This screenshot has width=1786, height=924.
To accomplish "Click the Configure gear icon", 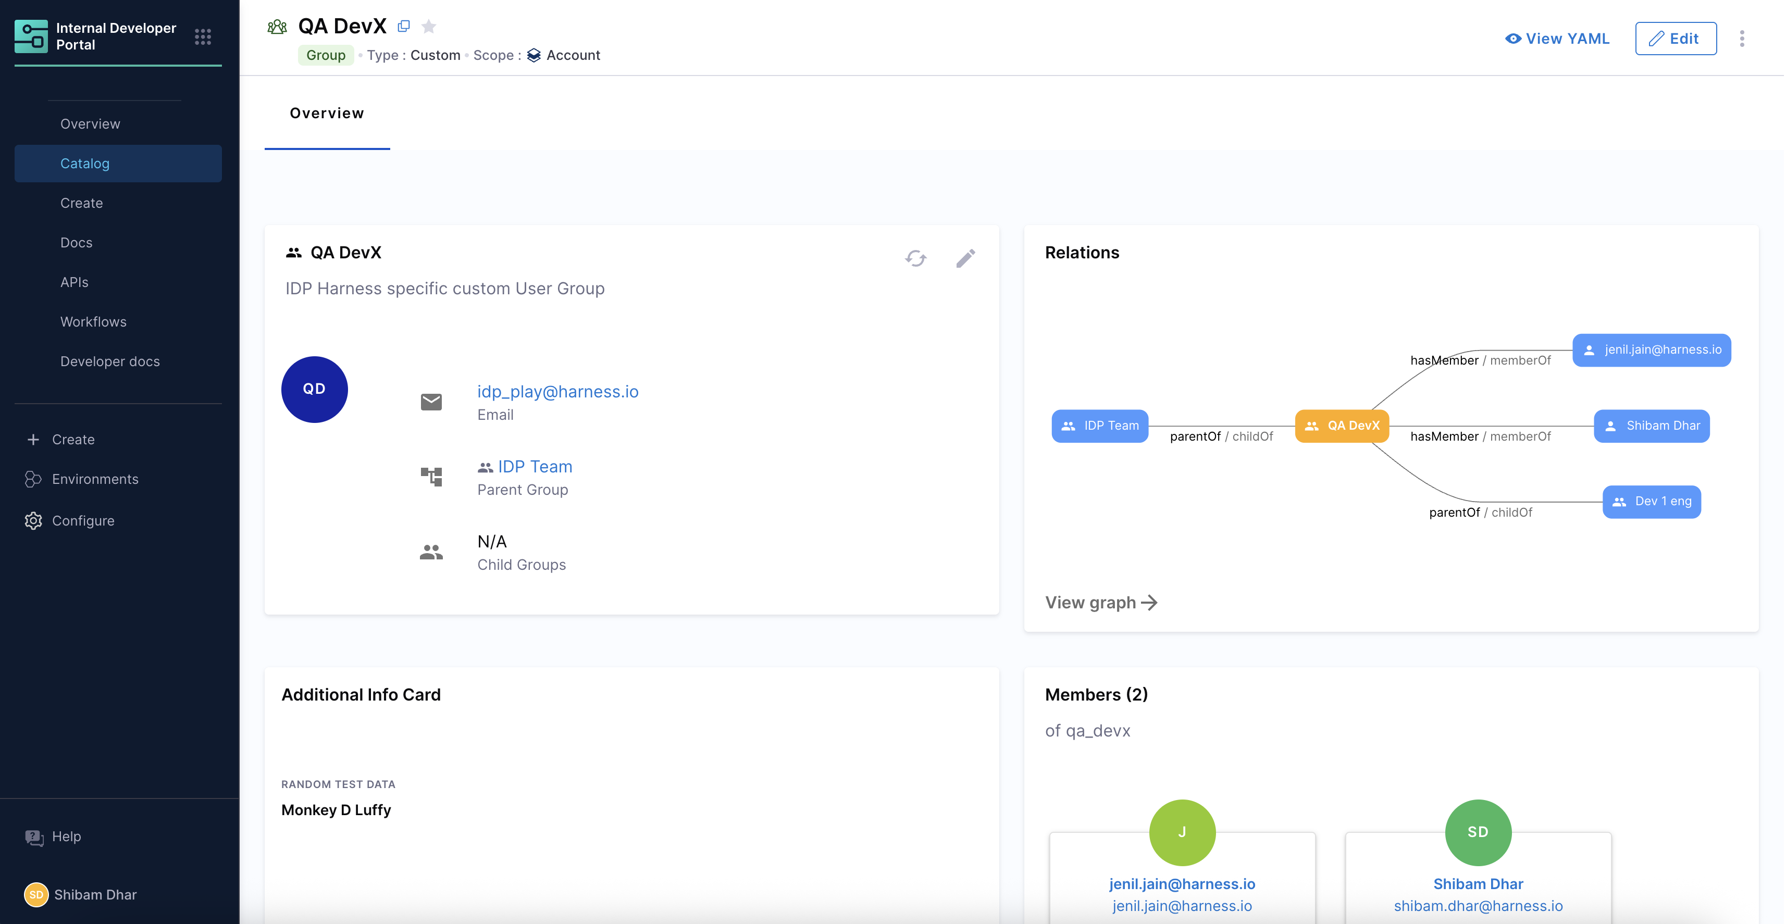I will 33,520.
